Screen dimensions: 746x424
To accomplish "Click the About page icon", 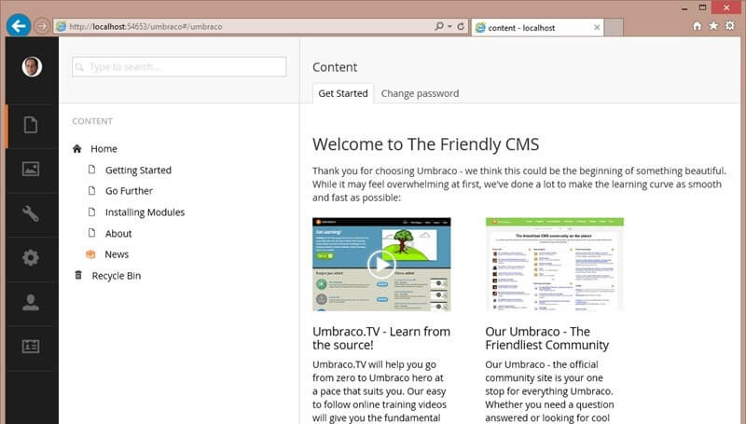I will tap(91, 233).
